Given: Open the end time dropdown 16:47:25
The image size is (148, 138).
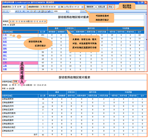Looking at the screenshot, I should [x=82, y=7].
